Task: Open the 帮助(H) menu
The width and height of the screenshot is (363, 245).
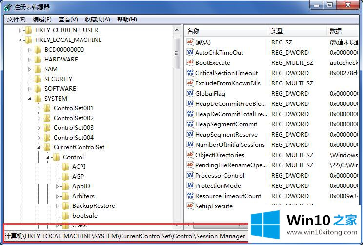Action: pos(127,20)
